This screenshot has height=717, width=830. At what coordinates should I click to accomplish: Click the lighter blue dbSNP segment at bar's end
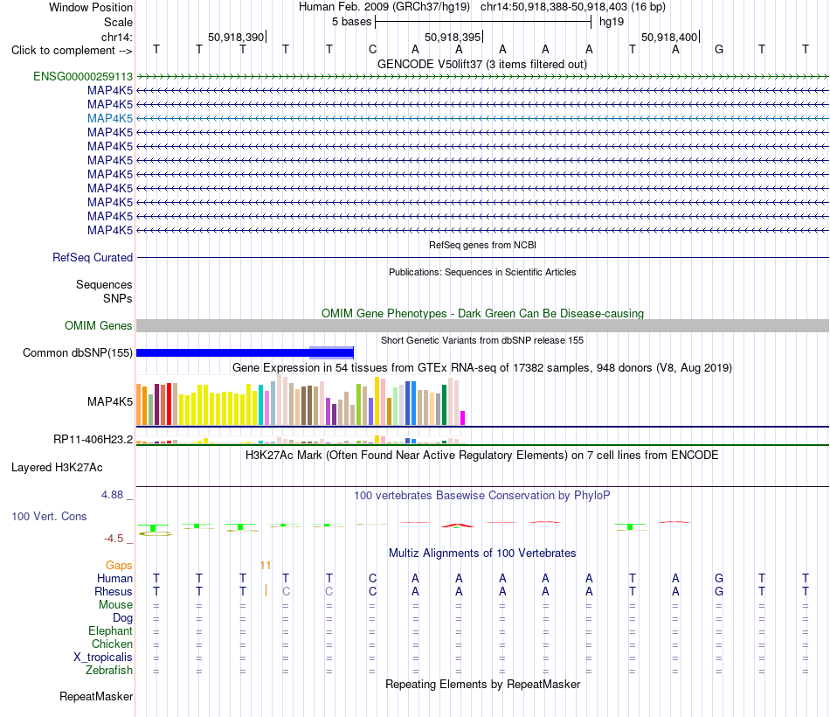pos(331,353)
